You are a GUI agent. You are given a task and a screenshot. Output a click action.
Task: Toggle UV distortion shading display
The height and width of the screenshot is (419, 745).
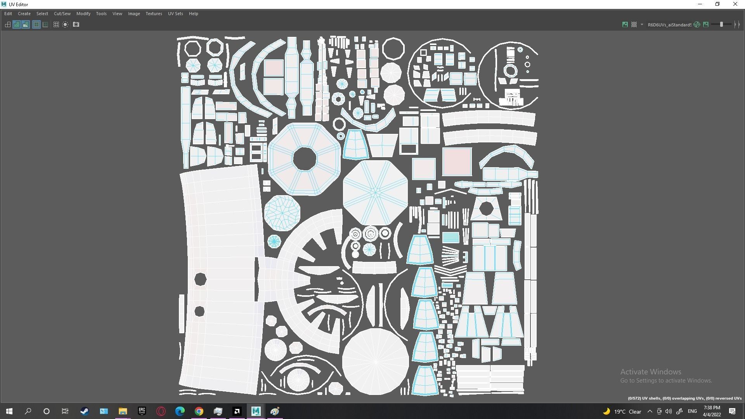tap(26, 24)
